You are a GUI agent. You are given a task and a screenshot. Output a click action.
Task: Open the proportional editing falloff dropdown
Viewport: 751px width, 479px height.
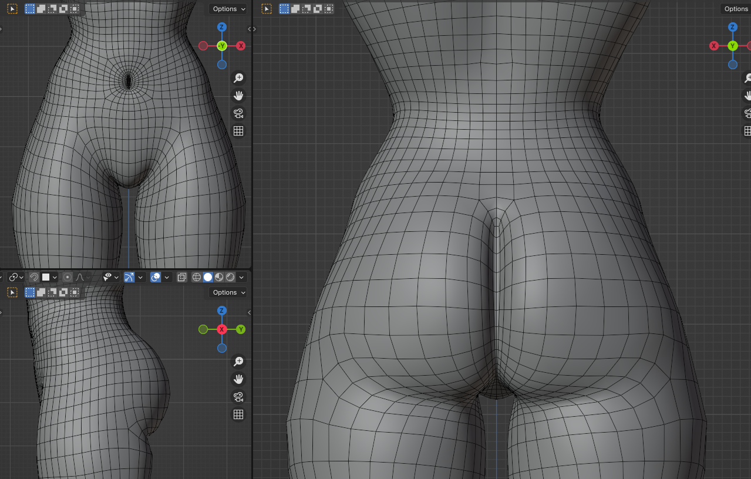coord(83,277)
